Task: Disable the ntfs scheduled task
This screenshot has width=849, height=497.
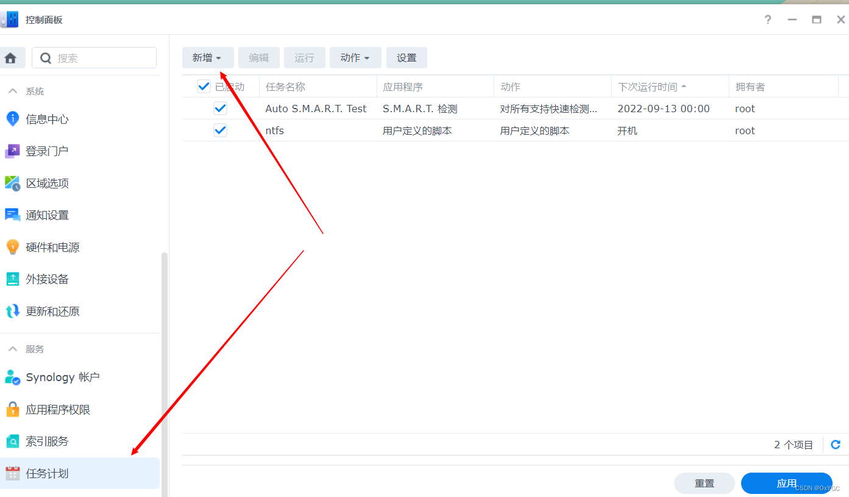Action: pyautogui.click(x=220, y=129)
